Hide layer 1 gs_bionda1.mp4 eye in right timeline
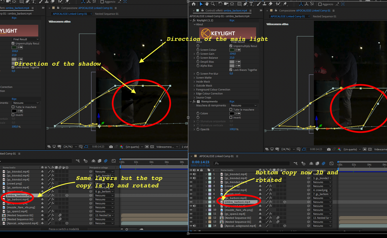This screenshot has height=238, width=387. (191, 174)
